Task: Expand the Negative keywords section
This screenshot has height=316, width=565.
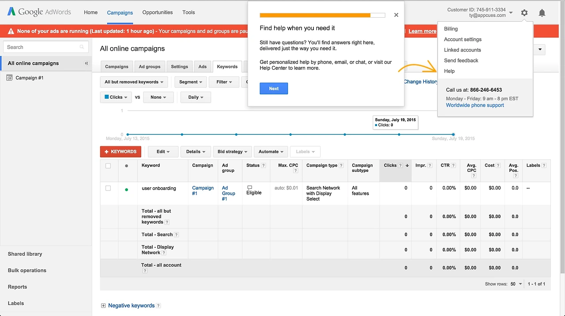Action: point(103,306)
